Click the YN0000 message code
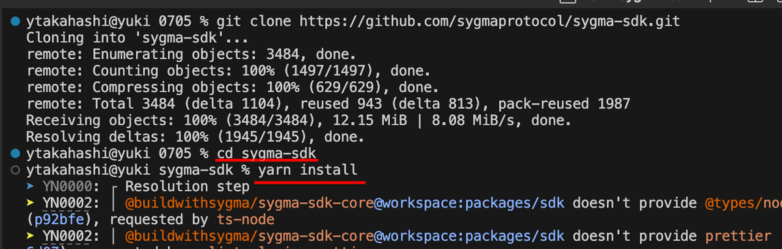The height and width of the screenshot is (249, 782). tap(68, 187)
